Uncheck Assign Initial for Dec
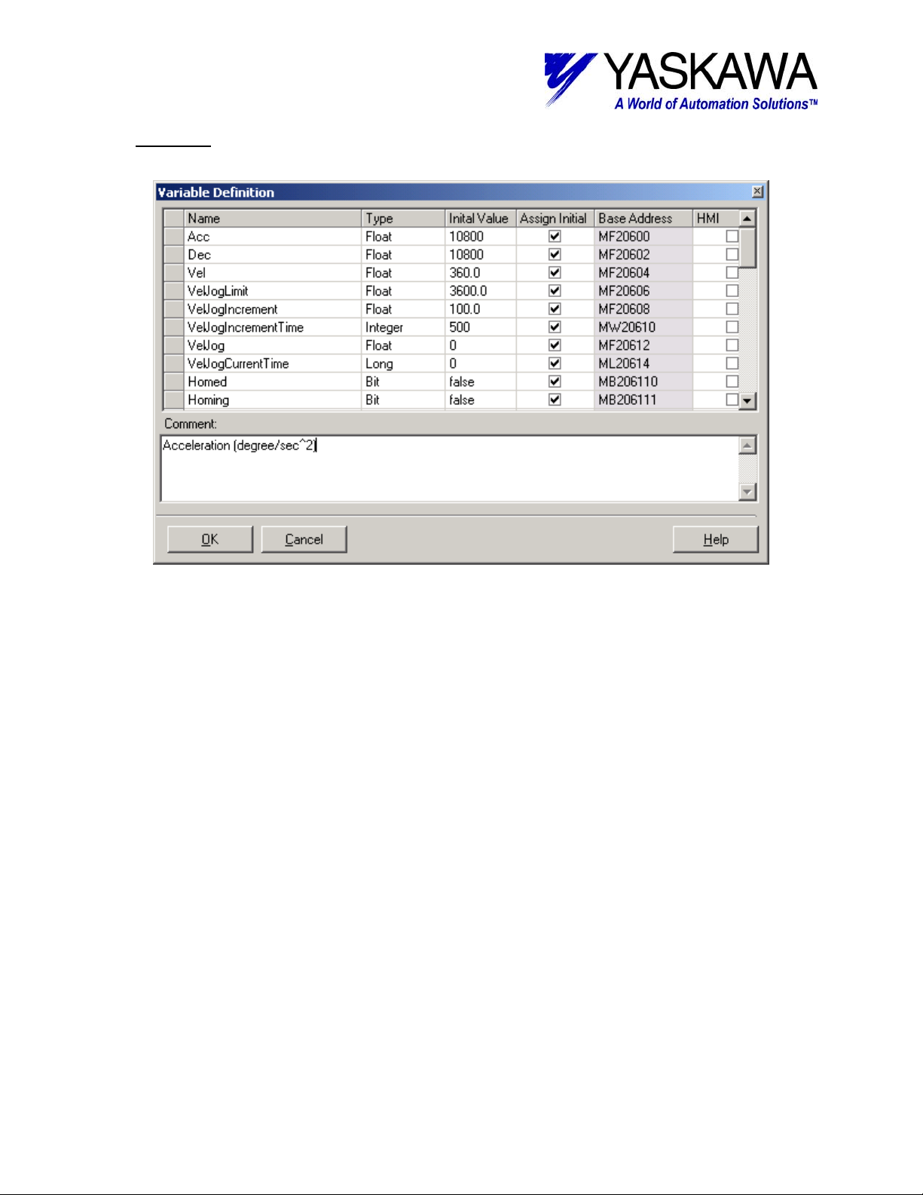The image size is (923, 1195). [x=555, y=254]
